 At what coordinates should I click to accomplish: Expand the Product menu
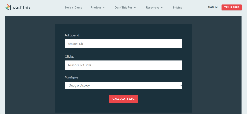coord(98,7)
